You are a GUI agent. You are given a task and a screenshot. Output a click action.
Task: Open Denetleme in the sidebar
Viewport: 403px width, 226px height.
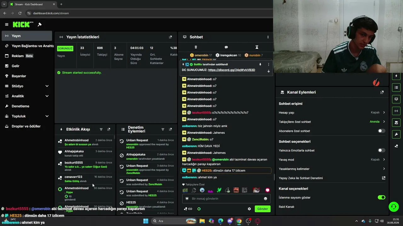[x=27, y=106]
